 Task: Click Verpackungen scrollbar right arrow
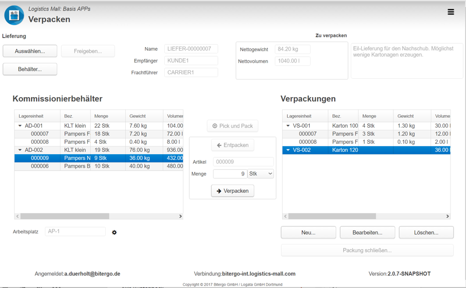447,216
